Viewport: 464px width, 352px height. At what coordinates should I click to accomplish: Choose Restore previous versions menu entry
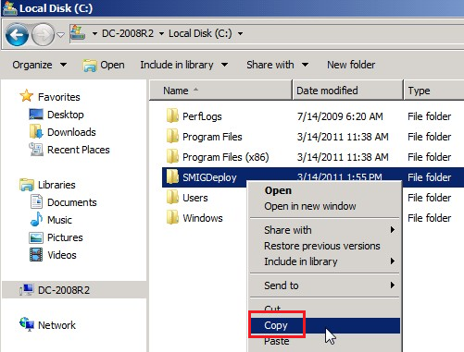[325, 246]
